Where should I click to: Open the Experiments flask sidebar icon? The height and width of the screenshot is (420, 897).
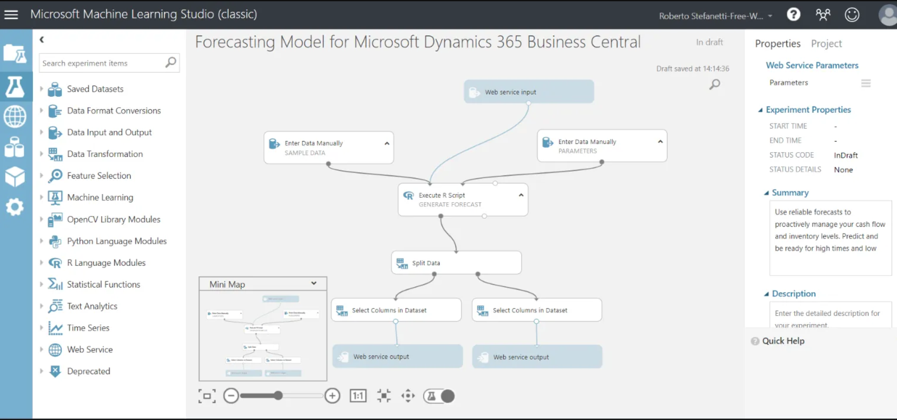(x=15, y=86)
